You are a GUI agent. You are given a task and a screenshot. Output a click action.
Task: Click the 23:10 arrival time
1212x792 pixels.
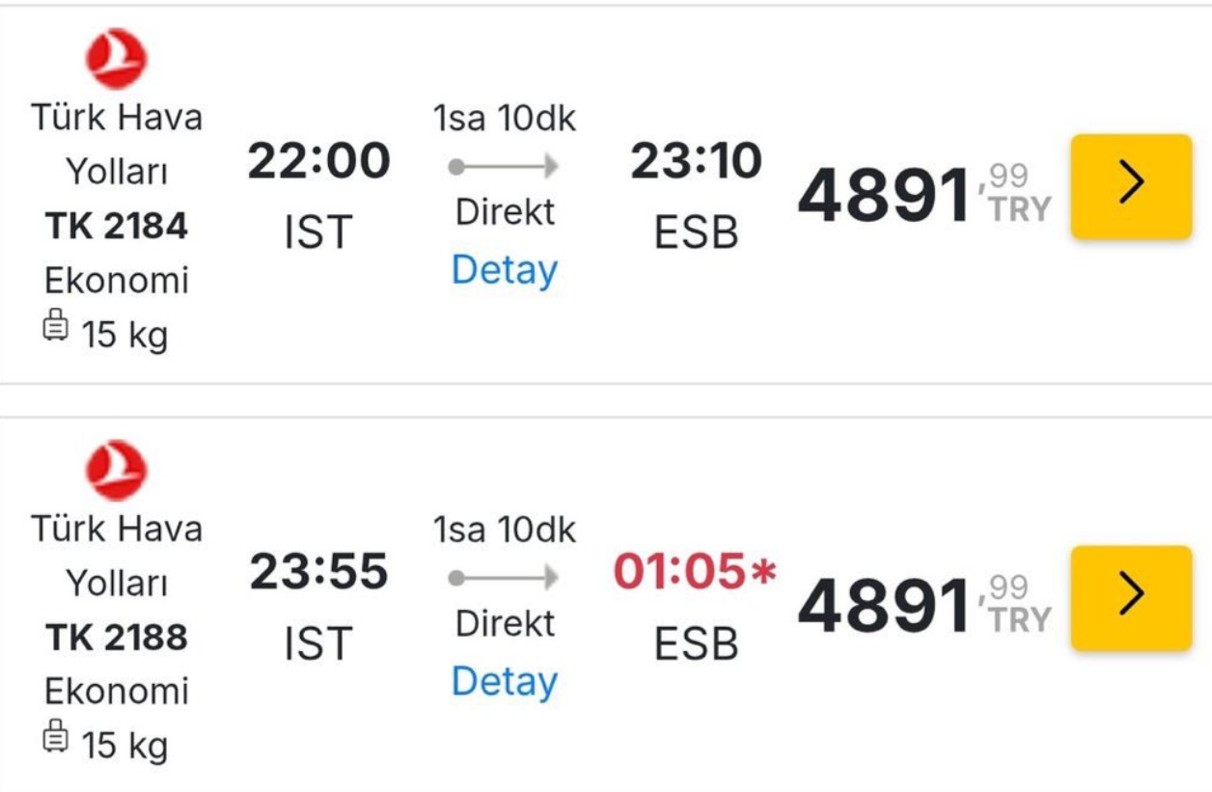696,161
